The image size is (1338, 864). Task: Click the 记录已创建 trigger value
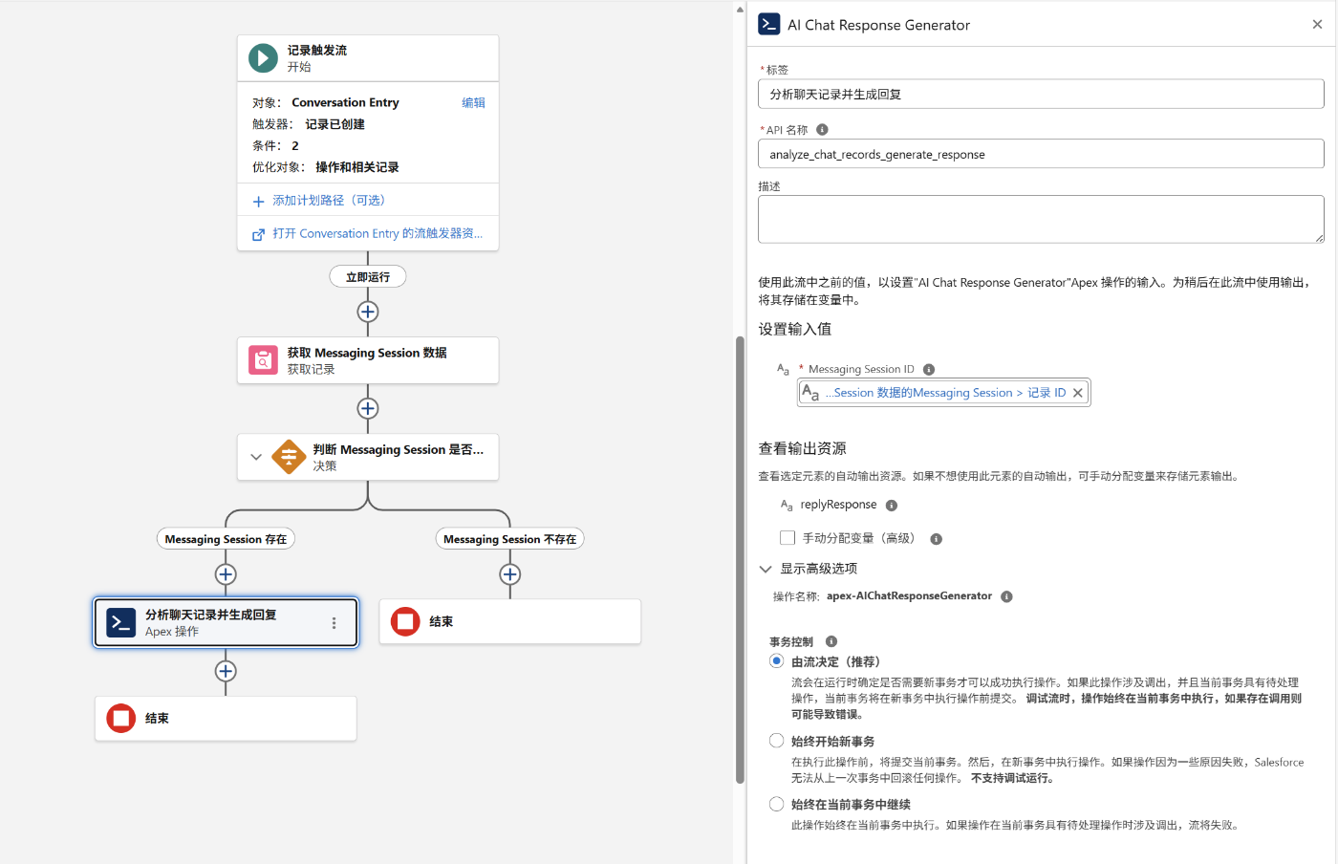334,124
